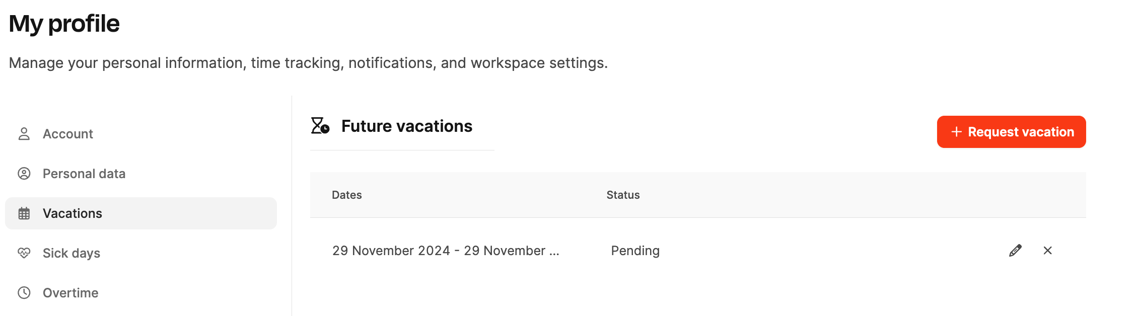Edit the pending vacation with pencil icon
The image size is (1139, 316).
(1015, 251)
